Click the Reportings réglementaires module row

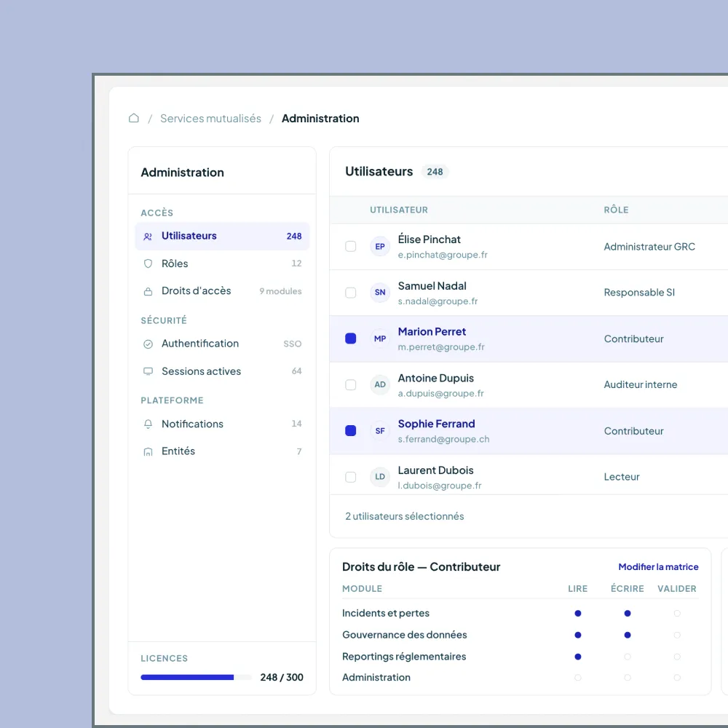520,657
